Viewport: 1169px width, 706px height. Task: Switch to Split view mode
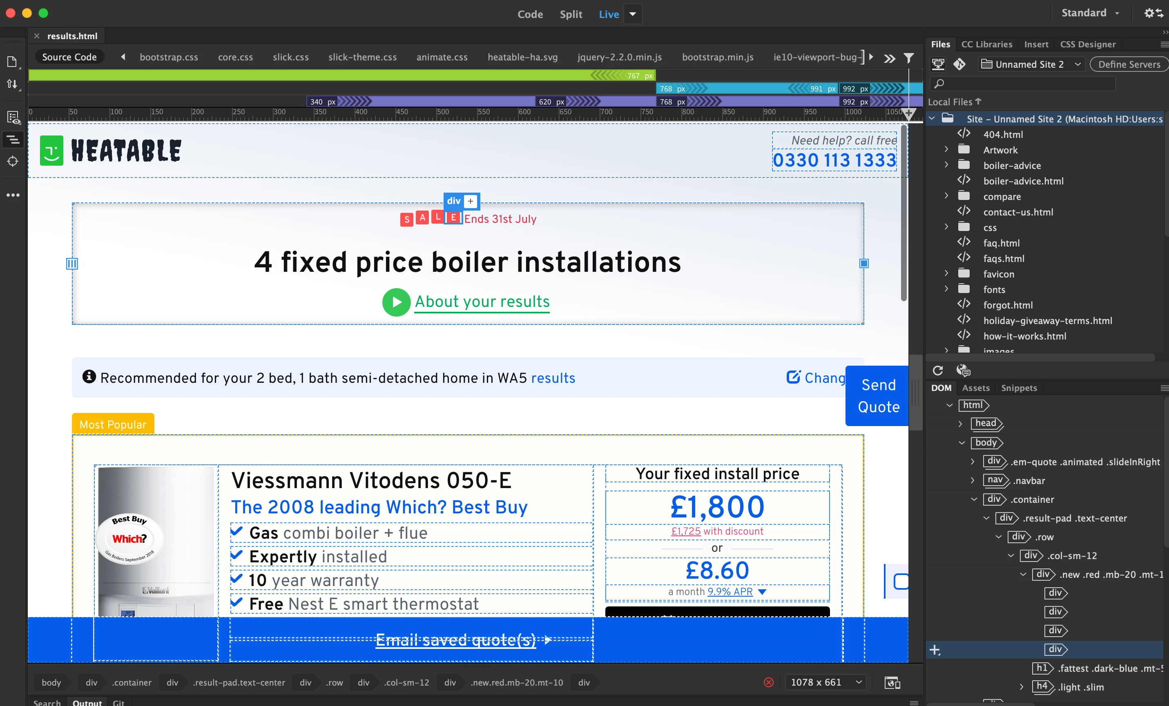tap(571, 14)
